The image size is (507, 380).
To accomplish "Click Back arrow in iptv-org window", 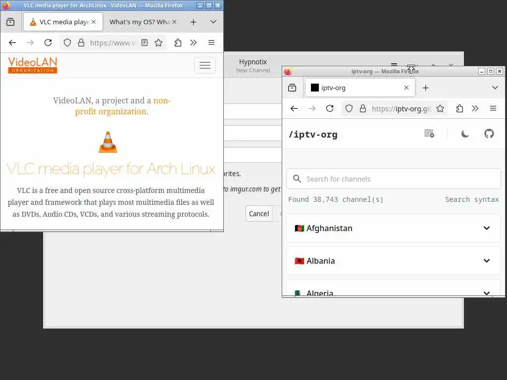I will (294, 108).
